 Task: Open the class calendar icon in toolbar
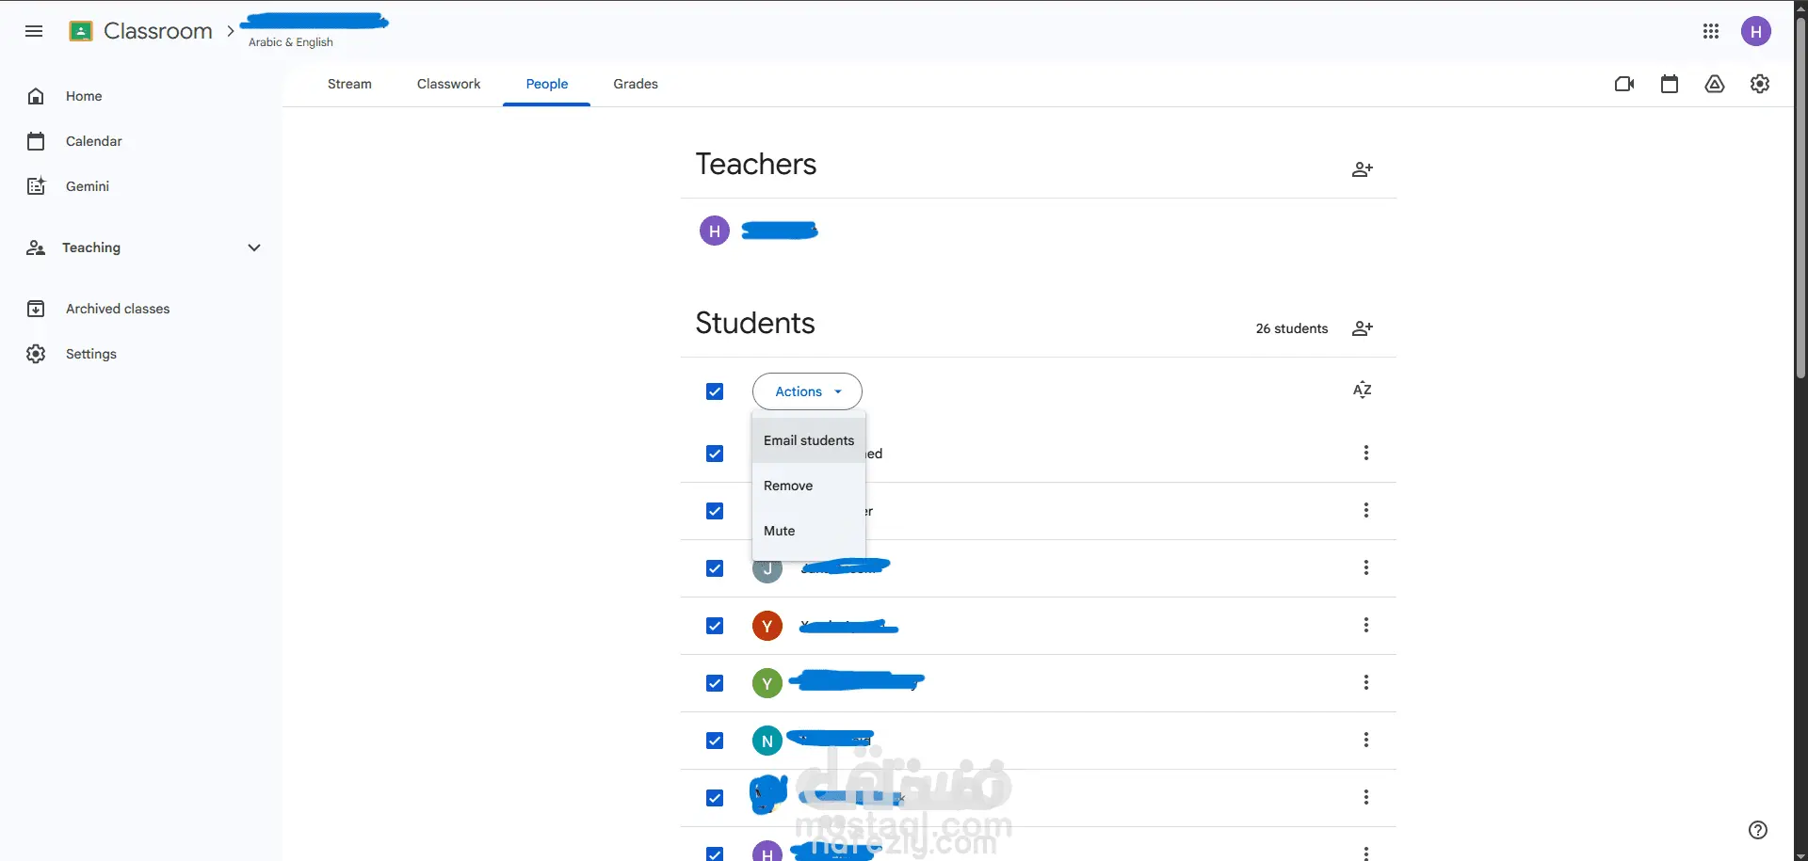(1670, 84)
